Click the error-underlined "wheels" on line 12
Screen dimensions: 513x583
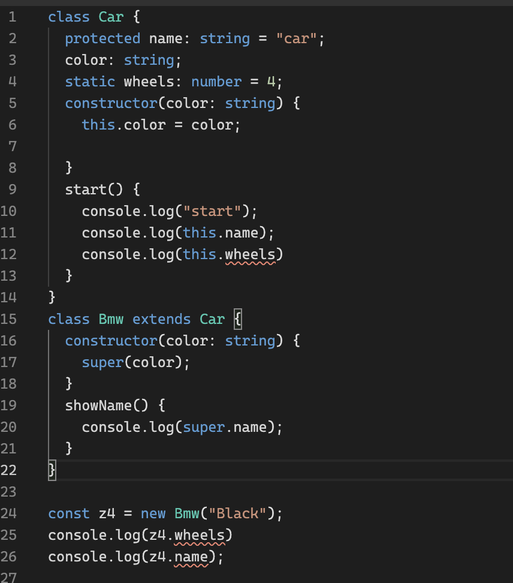click(x=250, y=255)
